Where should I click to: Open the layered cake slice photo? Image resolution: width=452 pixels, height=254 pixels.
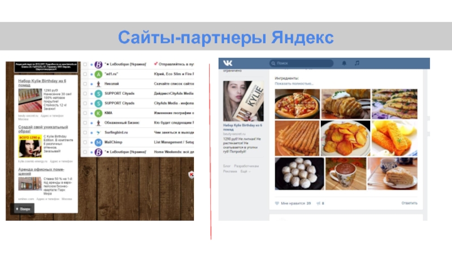(392, 174)
